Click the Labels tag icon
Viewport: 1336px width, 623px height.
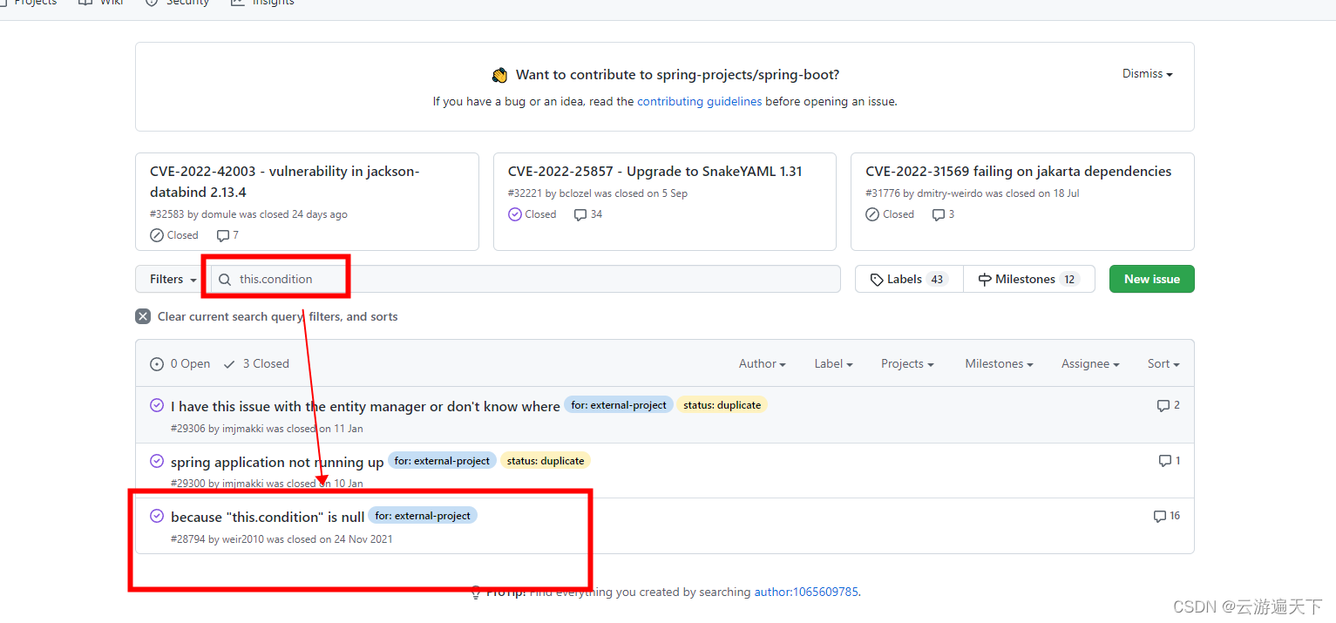point(878,278)
